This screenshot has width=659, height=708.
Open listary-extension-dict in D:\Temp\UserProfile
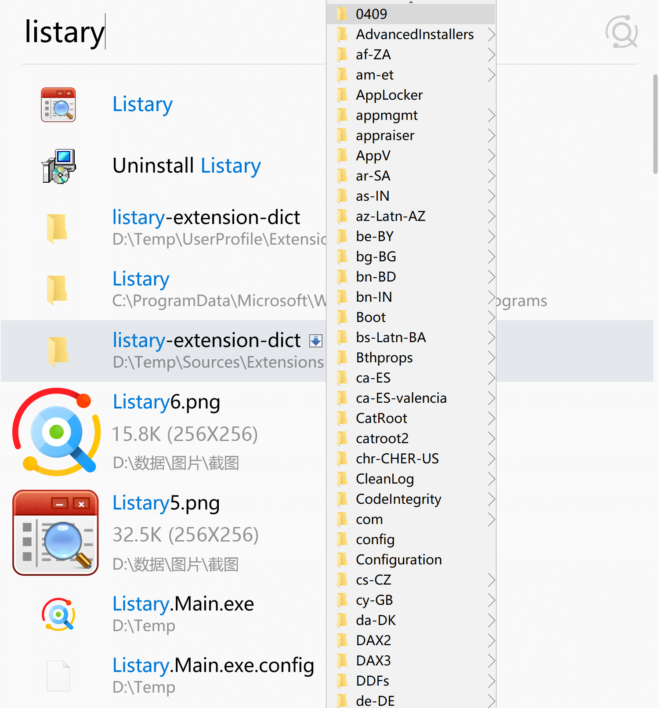point(163,228)
